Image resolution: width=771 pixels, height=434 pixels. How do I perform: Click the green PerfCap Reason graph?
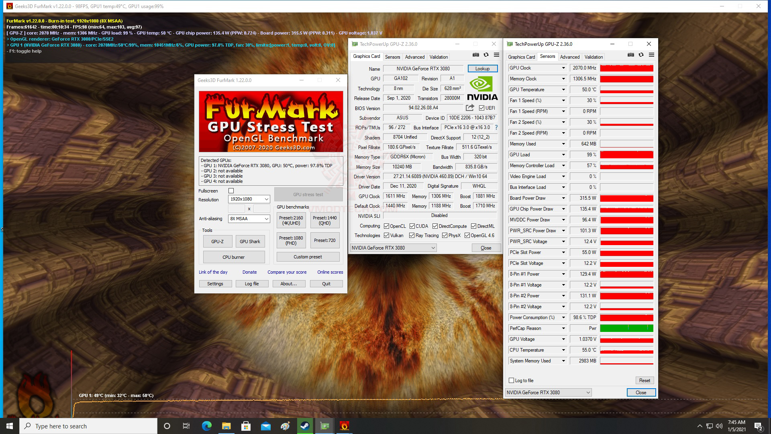626,328
